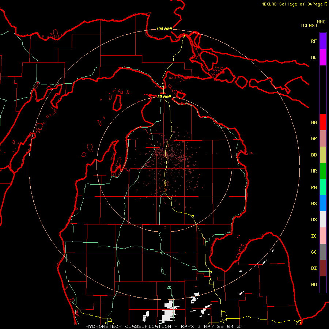
Task: Select the 'GR' legend label
Action: coord(314,139)
